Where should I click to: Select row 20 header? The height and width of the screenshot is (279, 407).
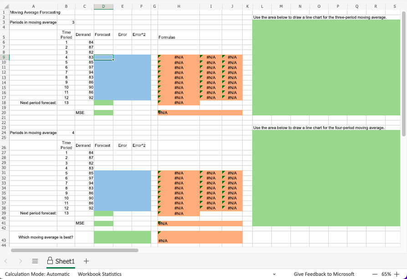(4, 113)
